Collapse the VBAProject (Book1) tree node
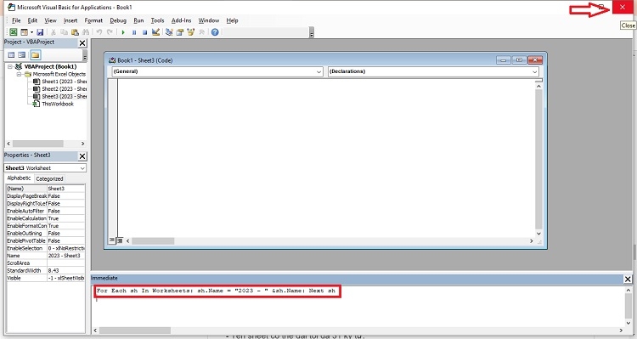 [10, 66]
